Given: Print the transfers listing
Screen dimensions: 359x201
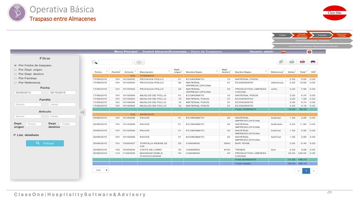Looking at the screenshot, I should (x=313, y=61).
